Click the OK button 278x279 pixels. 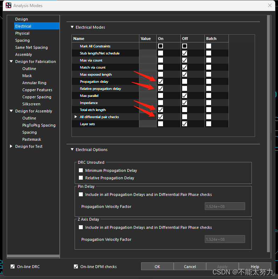(x=157, y=267)
